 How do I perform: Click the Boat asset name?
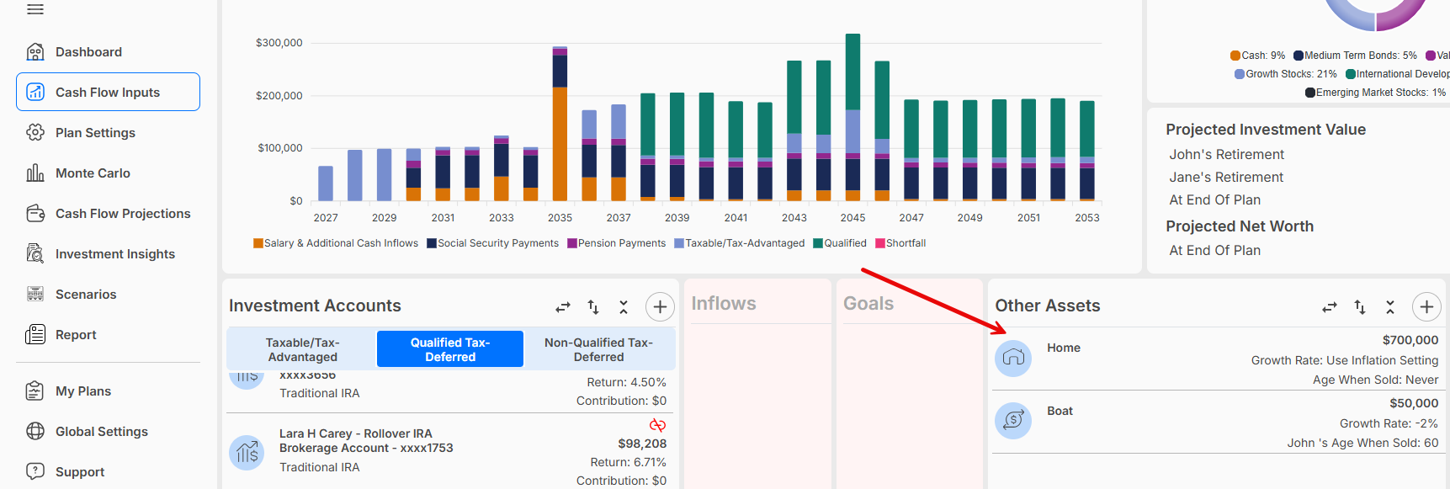click(x=1060, y=411)
